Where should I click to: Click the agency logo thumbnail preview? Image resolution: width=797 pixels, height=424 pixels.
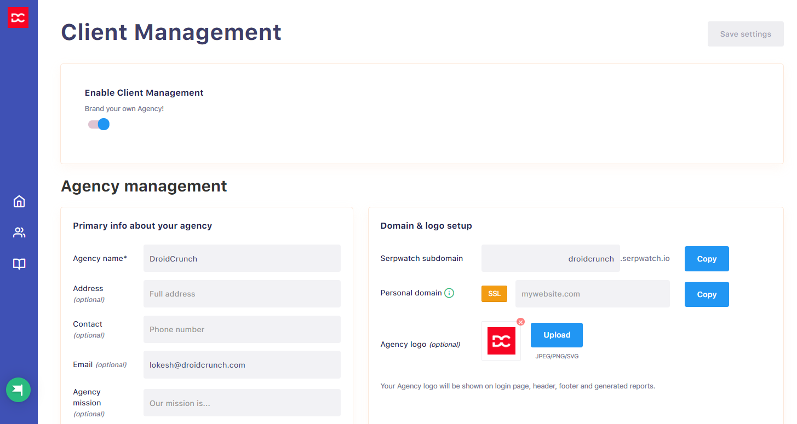pyautogui.click(x=501, y=341)
